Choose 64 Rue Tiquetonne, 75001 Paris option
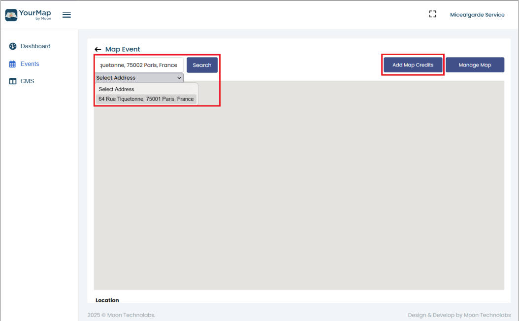The width and height of the screenshot is (519, 321). (x=146, y=99)
